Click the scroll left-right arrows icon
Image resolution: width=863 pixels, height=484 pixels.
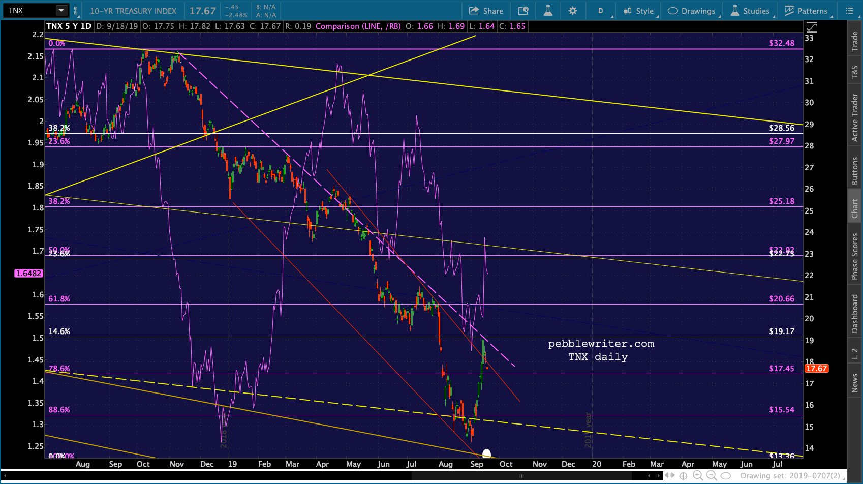(670, 475)
